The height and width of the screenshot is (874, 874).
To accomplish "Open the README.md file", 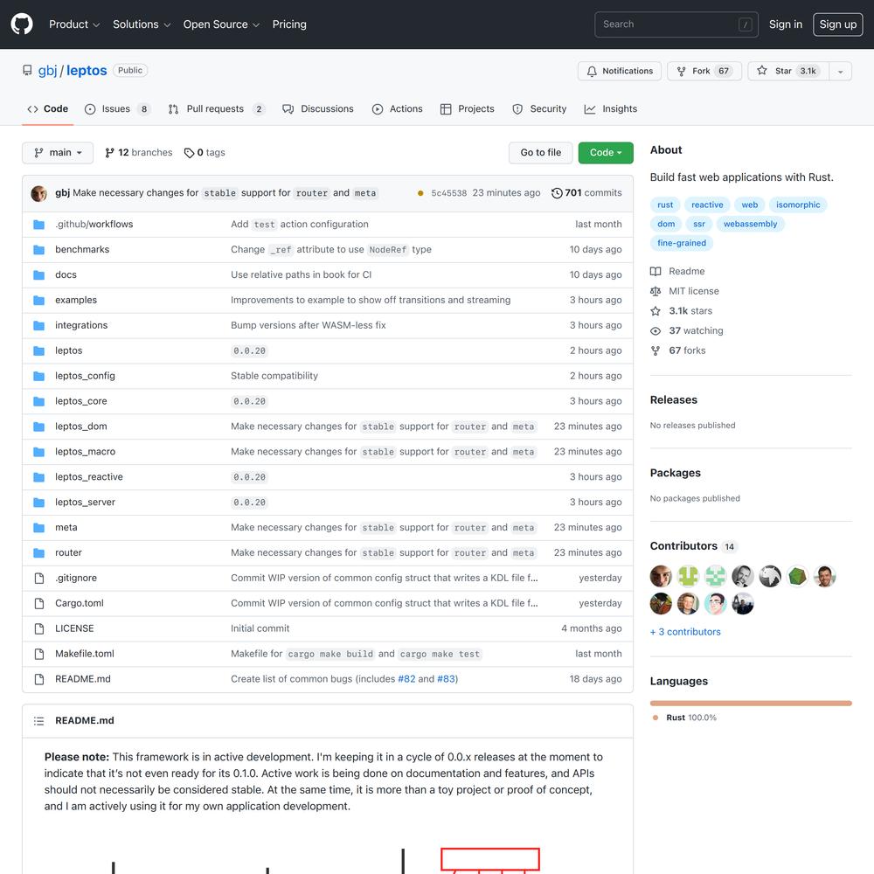I will pos(82,679).
